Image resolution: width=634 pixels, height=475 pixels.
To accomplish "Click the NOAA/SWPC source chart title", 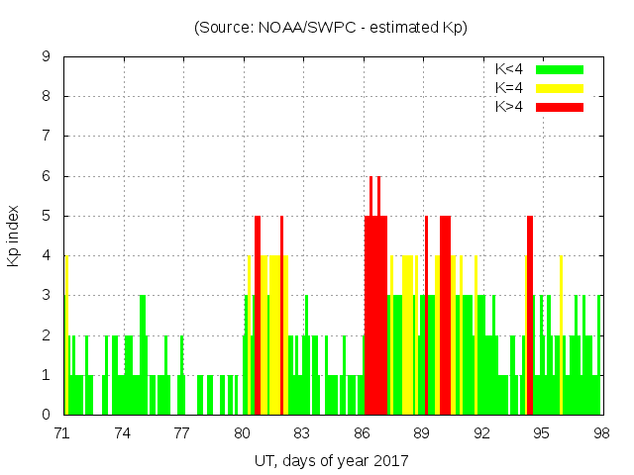I will (x=331, y=28).
